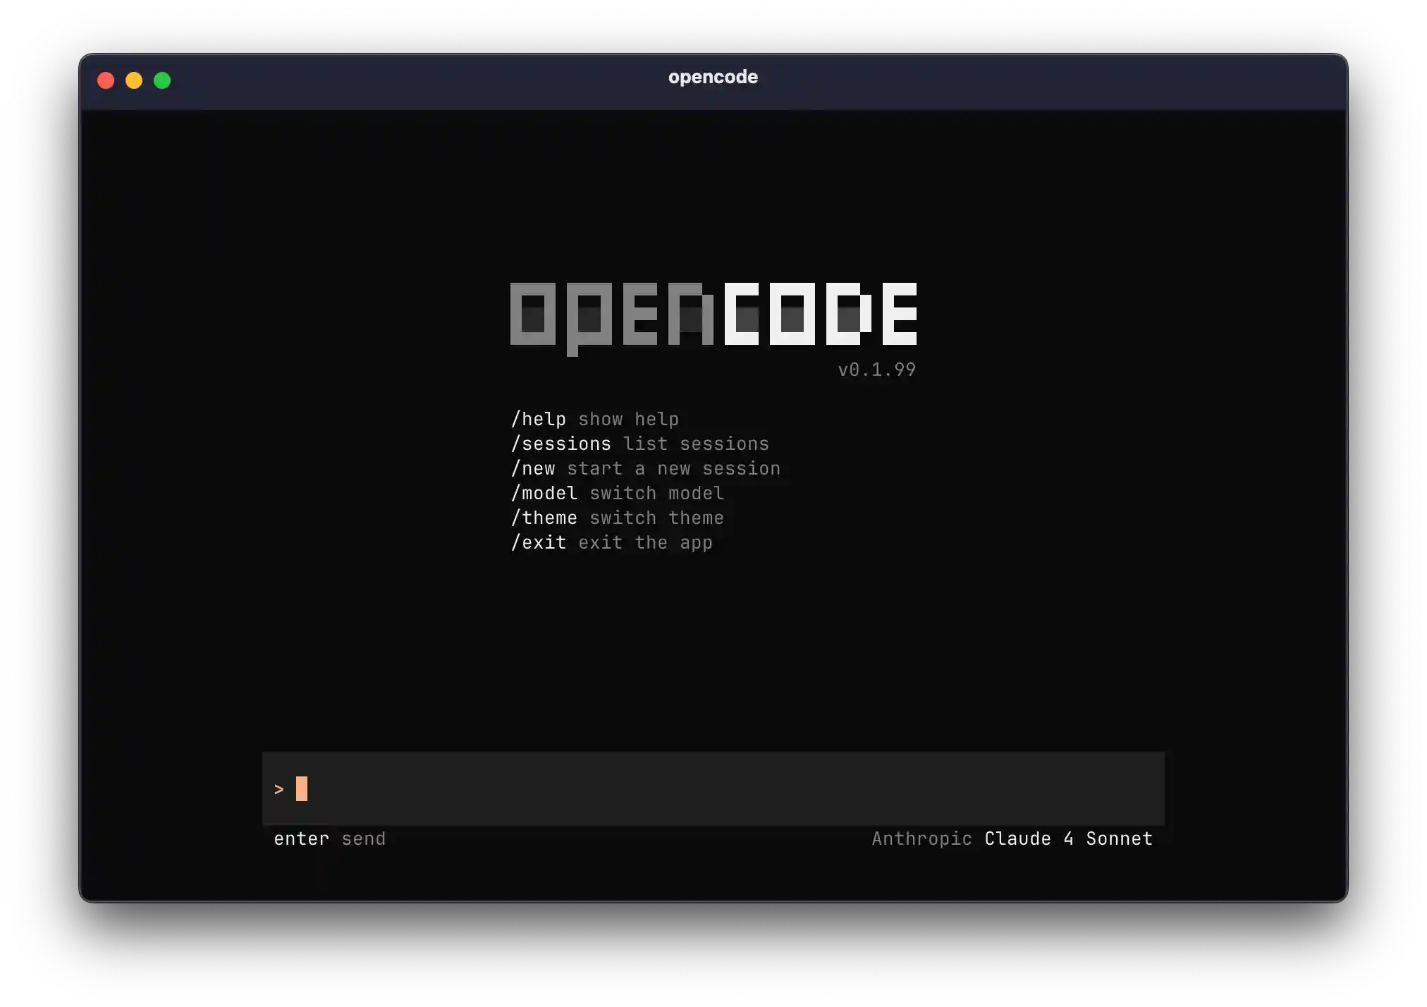This screenshot has height=1007, width=1427.
Task: Start a new session with /new
Action: pos(534,468)
